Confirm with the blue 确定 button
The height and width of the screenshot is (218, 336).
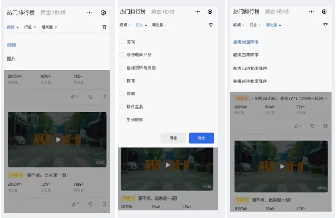coord(201,138)
